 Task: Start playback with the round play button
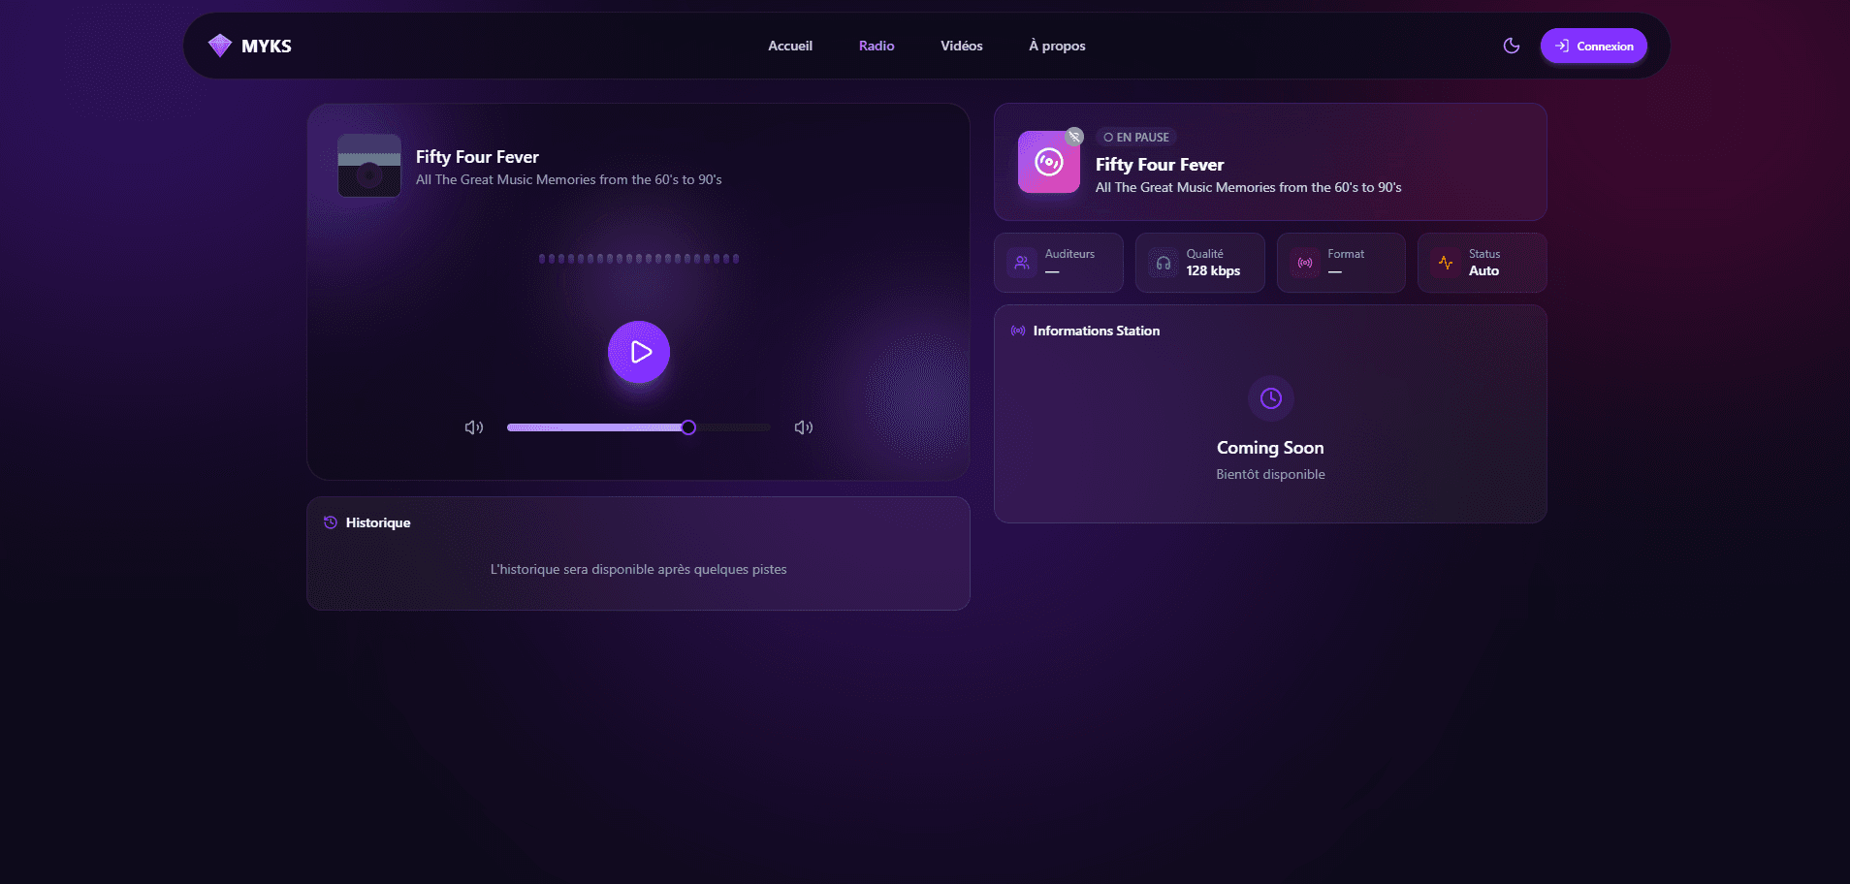639,352
